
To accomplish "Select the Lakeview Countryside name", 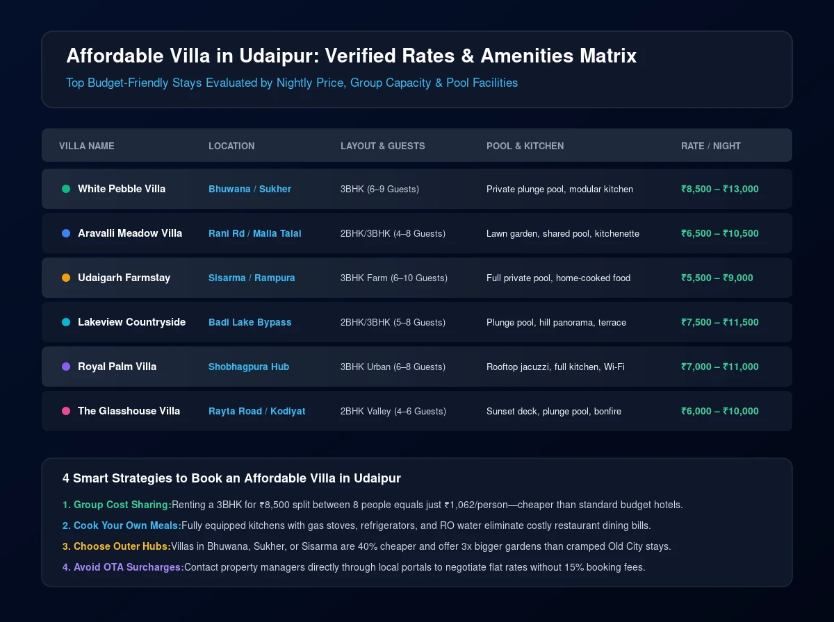I will pyautogui.click(x=131, y=322).
